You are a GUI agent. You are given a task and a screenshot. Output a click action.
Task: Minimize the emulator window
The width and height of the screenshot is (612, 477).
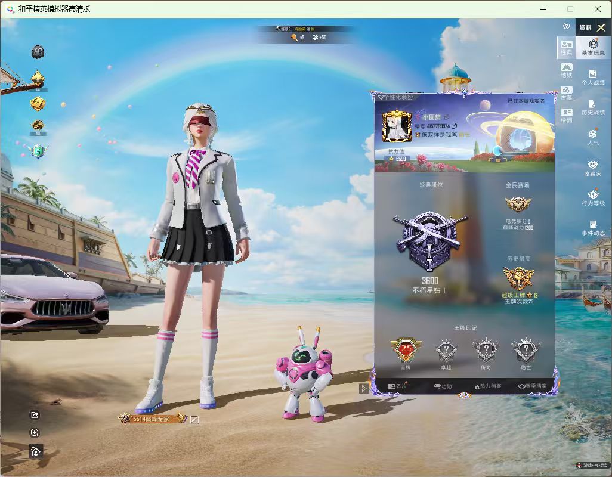tap(543, 9)
